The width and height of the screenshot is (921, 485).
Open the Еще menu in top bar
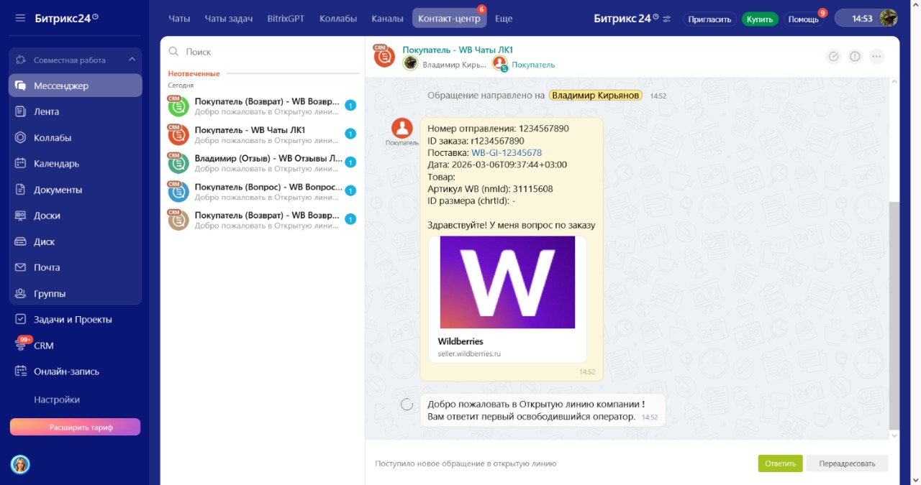tap(504, 19)
